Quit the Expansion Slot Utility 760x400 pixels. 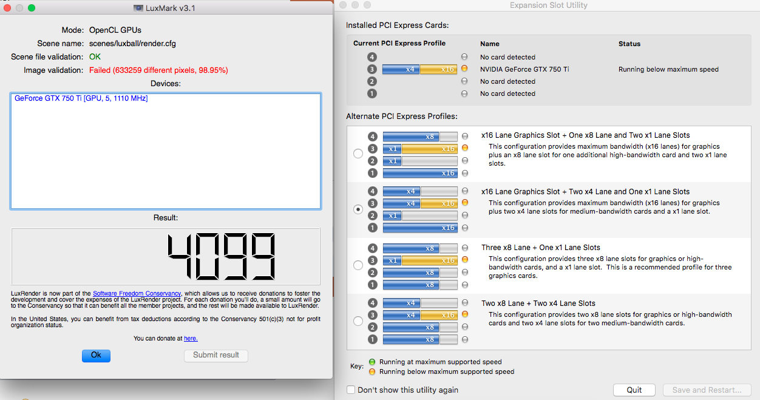pyautogui.click(x=634, y=390)
